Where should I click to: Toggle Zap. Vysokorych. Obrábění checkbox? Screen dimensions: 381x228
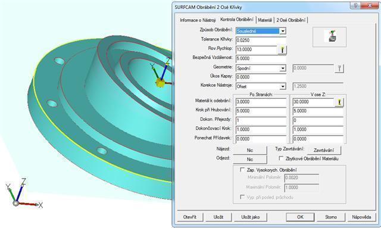(x=242, y=170)
